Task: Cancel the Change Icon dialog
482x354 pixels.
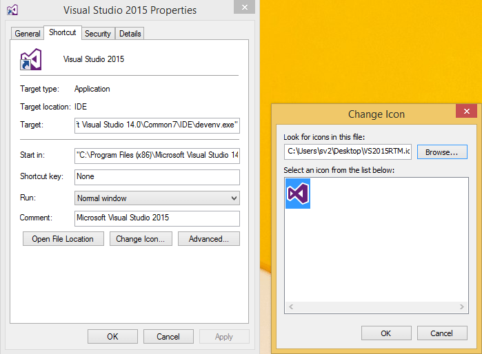Action: 441,333
